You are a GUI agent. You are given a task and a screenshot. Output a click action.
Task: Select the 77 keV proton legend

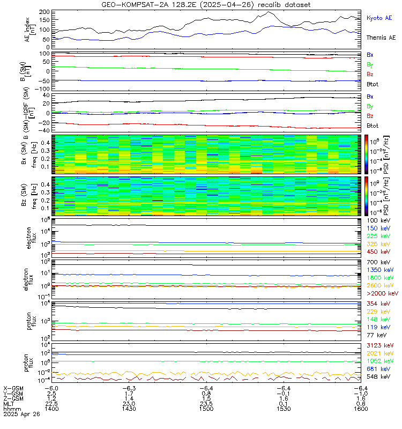(x=377, y=335)
